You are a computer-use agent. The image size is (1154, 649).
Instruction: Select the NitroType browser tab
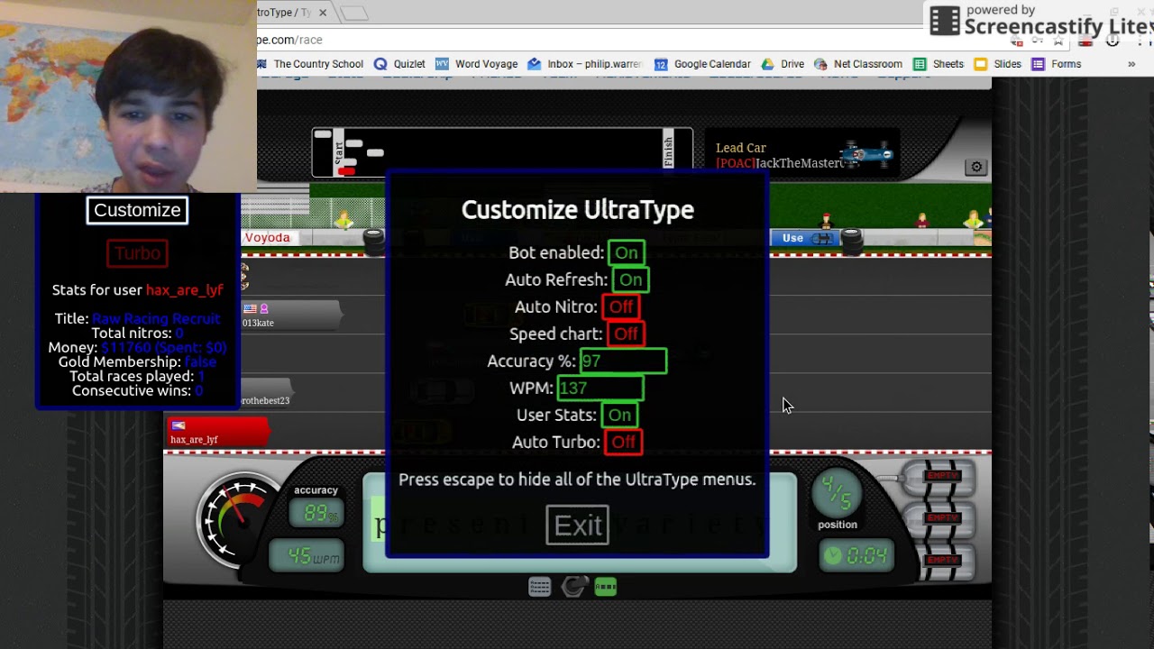pyautogui.click(x=288, y=13)
